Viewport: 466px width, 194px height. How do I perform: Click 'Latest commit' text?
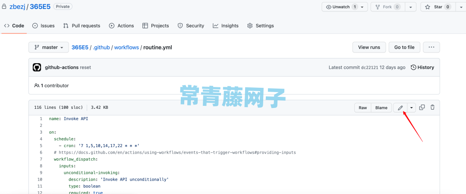pos(344,67)
